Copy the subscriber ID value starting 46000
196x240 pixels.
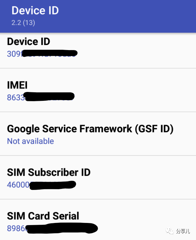coord(41,185)
